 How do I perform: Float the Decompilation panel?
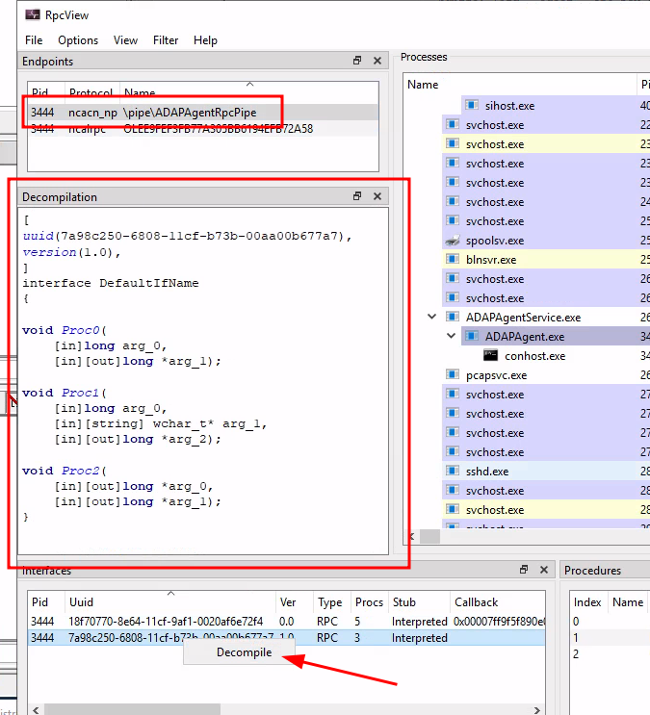pos(357,196)
